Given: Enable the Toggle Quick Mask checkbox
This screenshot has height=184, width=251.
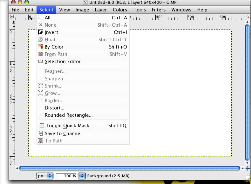Looking at the screenshot, I should coord(42,126).
